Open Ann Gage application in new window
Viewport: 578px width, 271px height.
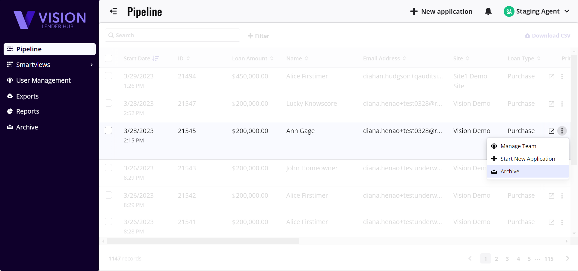tap(551, 131)
